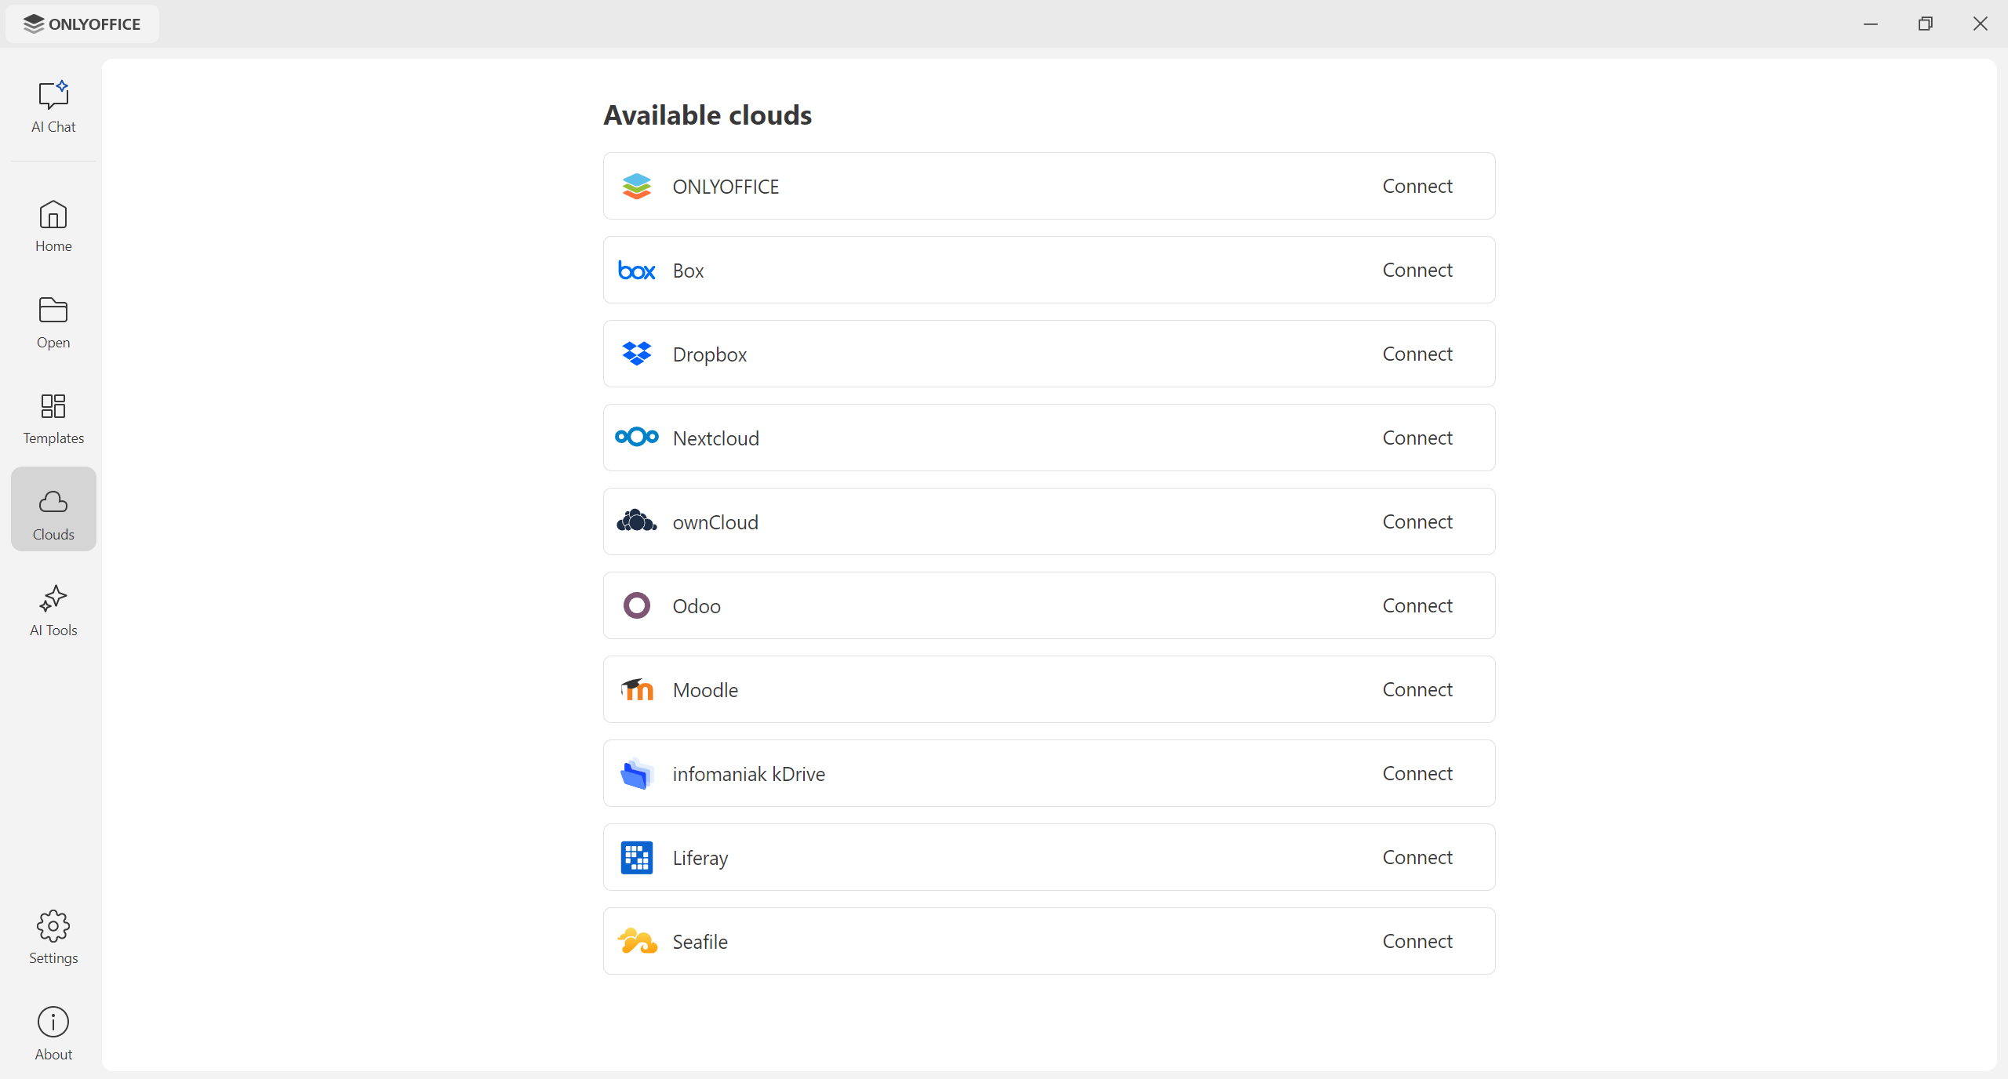Image resolution: width=2008 pixels, height=1079 pixels.
Task: Open the Templates section
Action: (53, 419)
